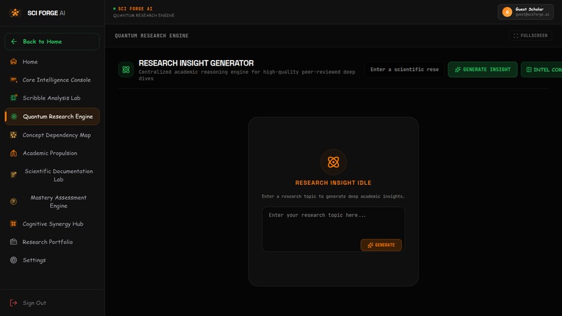
Task: Focus the 'Enter your research topic here' textarea
Action: (x=333, y=230)
